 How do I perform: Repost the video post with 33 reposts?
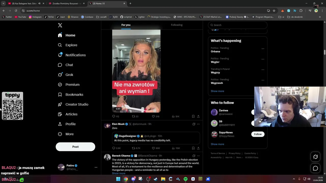(135, 116)
